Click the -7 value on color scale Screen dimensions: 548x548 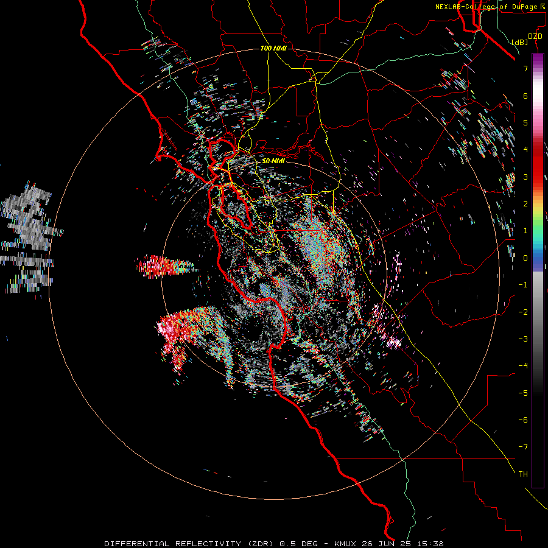tap(523, 447)
